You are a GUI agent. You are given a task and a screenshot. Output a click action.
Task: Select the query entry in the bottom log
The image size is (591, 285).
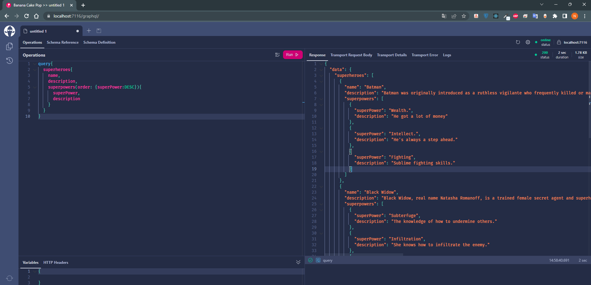click(x=327, y=260)
